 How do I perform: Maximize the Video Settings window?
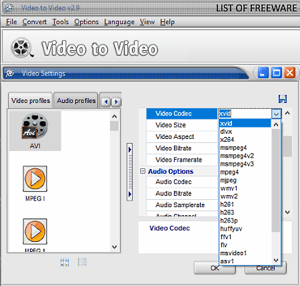pyautogui.click(x=277, y=73)
